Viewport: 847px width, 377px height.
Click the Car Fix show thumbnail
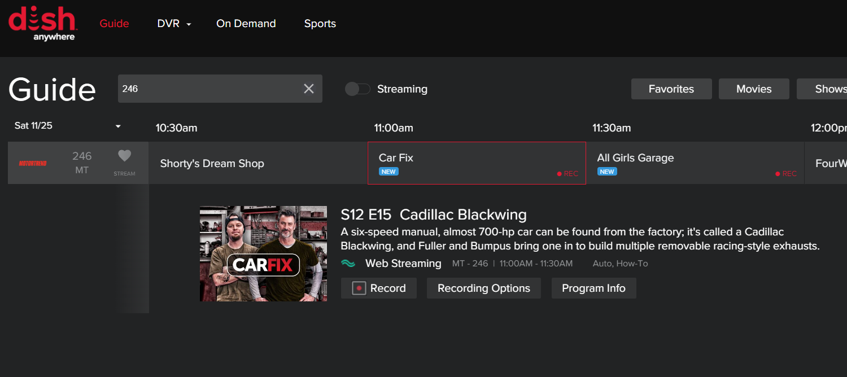[x=263, y=253]
